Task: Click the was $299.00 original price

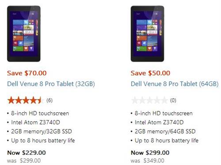Action: click(x=24, y=161)
